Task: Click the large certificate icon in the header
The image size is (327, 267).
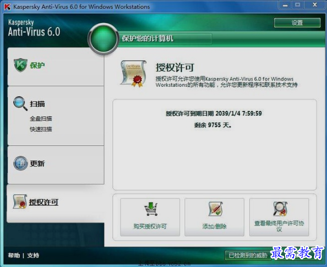Action: [x=134, y=74]
